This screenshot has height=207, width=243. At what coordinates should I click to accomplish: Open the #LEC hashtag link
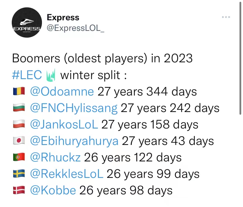[x=27, y=75]
